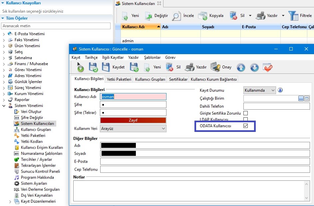Click the Kaydet save icon in dialog toolbar
This screenshot has width=314, height=206.
coord(106,67)
